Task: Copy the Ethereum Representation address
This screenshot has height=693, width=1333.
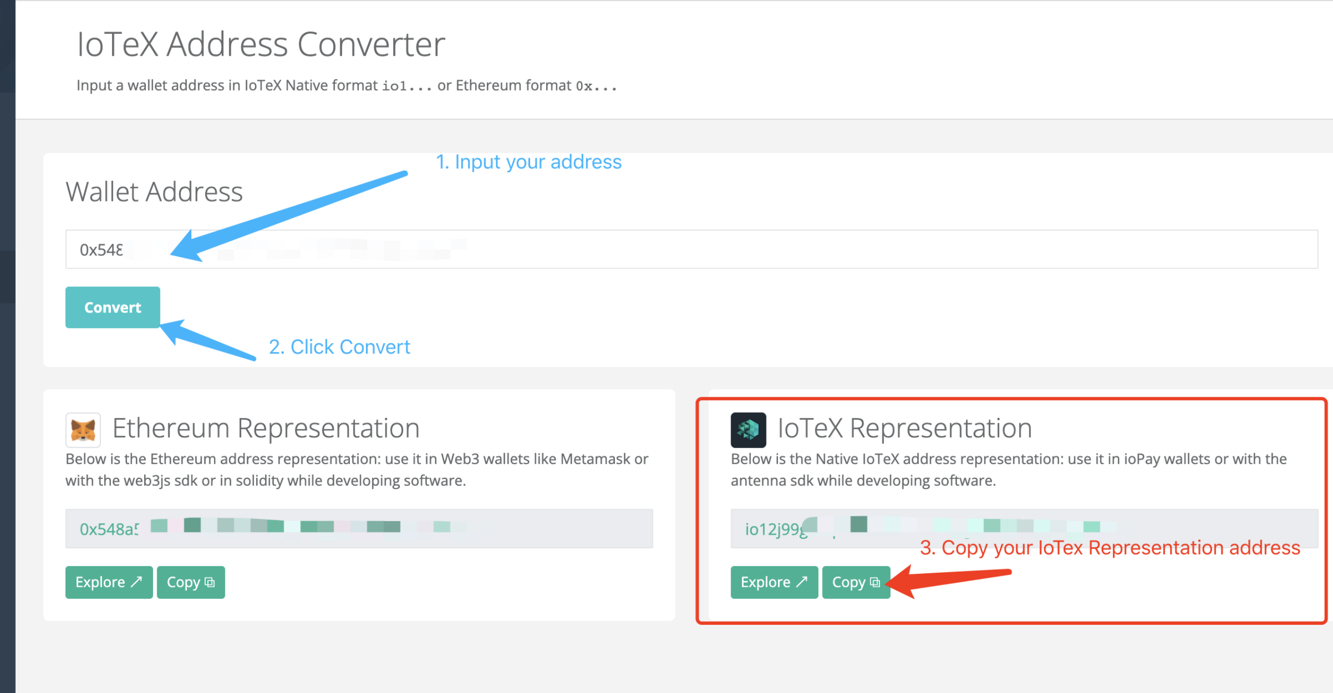Action: tap(191, 582)
